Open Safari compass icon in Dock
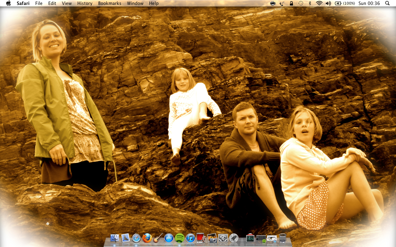396x247 pixels. pyautogui.click(x=136, y=238)
